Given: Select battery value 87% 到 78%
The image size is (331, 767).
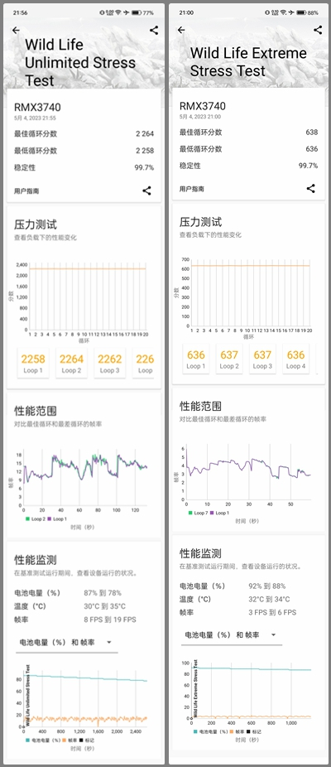Looking at the screenshot, I should [x=103, y=593].
